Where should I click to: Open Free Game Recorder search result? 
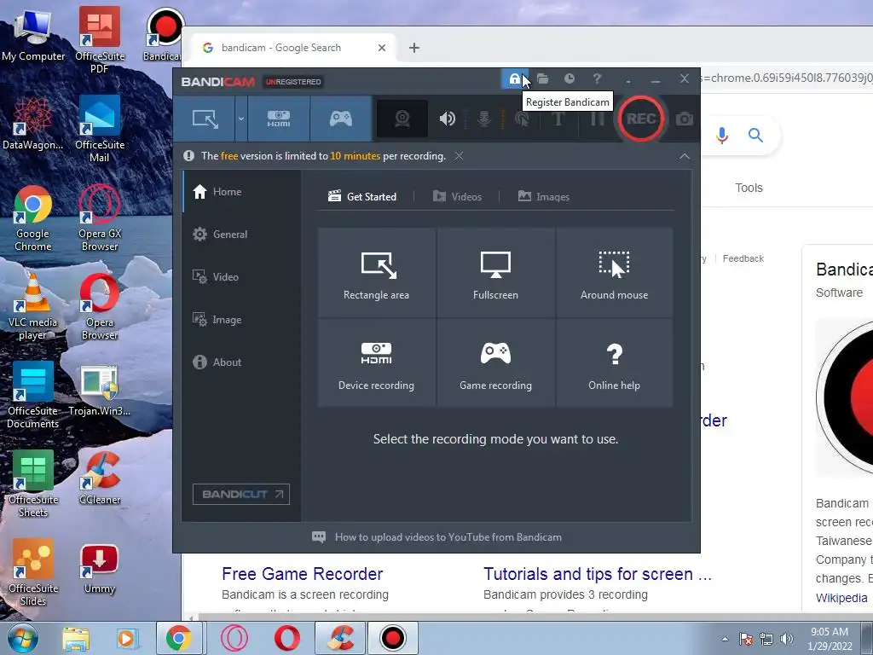pyautogui.click(x=303, y=574)
